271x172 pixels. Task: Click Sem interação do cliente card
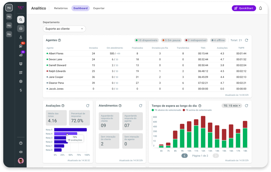click(109, 141)
